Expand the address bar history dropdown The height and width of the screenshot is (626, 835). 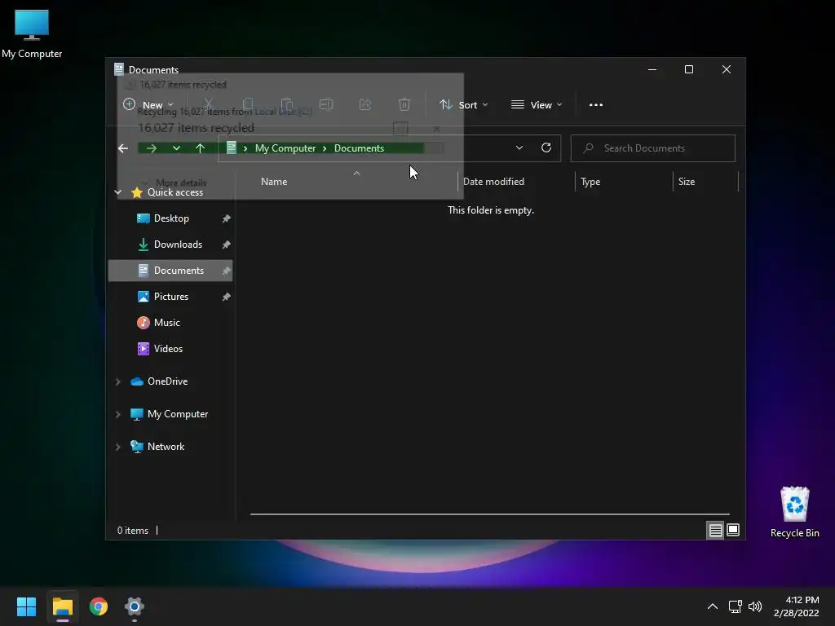pyautogui.click(x=519, y=148)
